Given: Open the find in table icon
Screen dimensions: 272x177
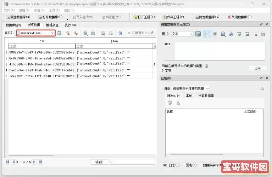Looking at the screenshot, I should pos(120,33).
